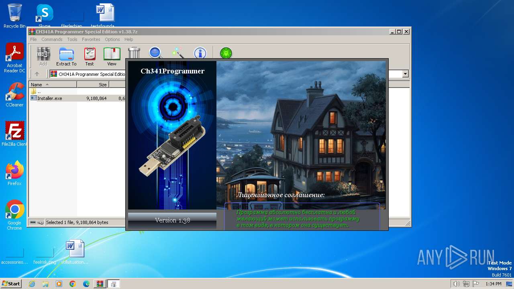
Task: Open Google Chrome desktop icon
Action: (14, 215)
